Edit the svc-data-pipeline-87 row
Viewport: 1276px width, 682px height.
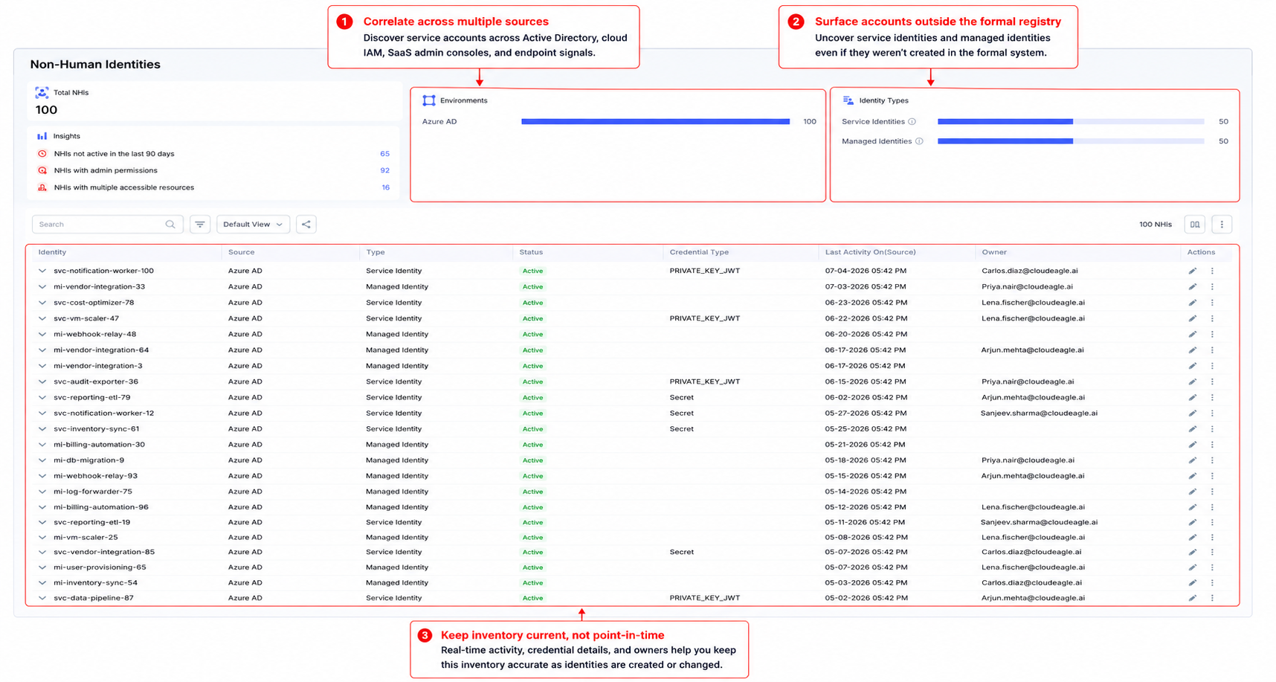[1192, 598]
